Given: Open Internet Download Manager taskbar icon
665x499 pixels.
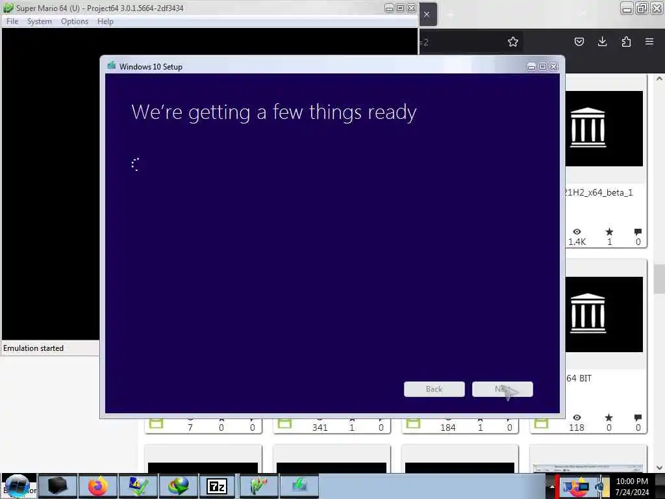Looking at the screenshot, I should click(x=178, y=486).
